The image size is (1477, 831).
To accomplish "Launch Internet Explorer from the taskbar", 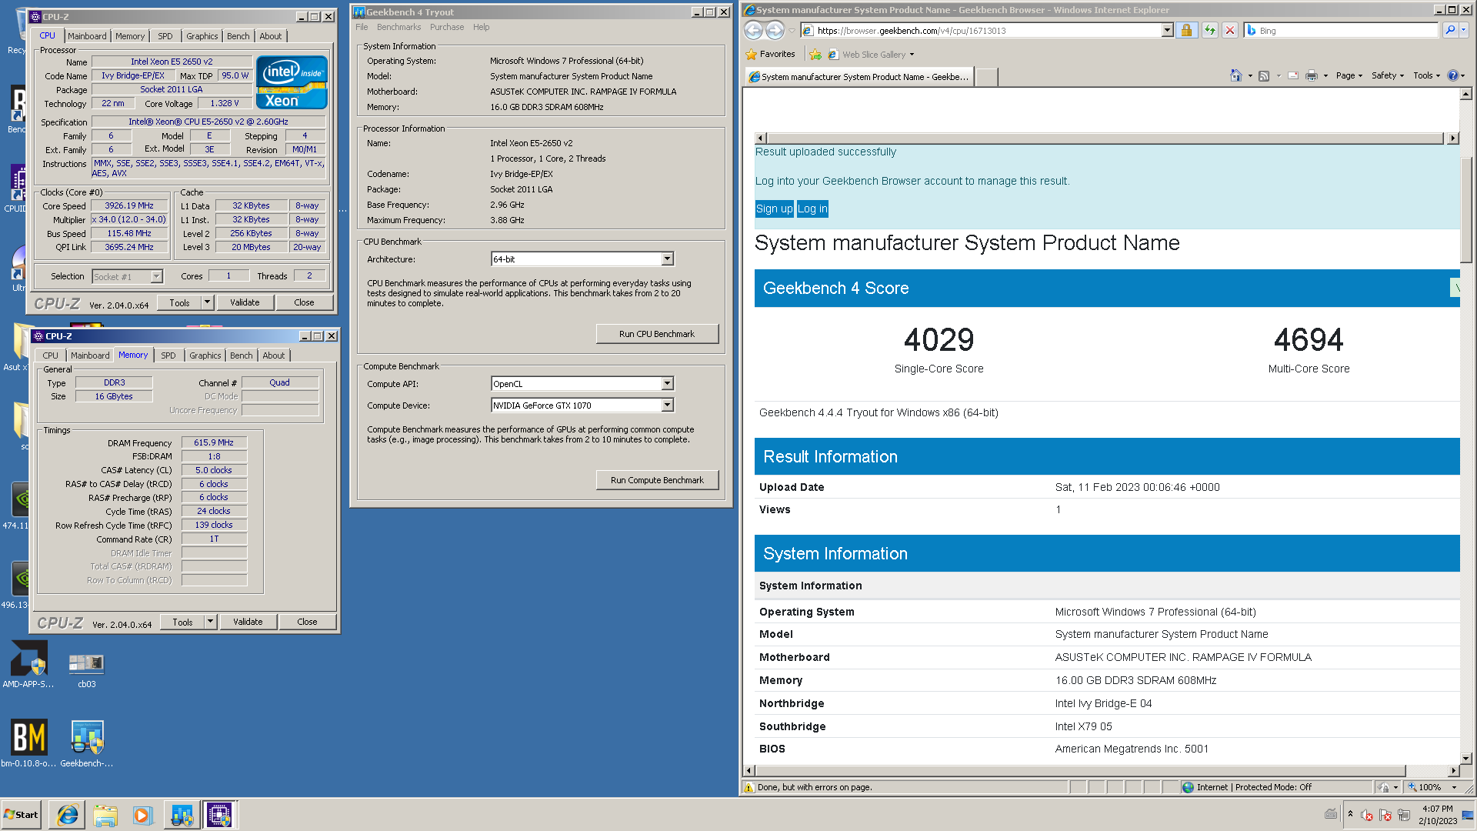I will click(x=68, y=815).
